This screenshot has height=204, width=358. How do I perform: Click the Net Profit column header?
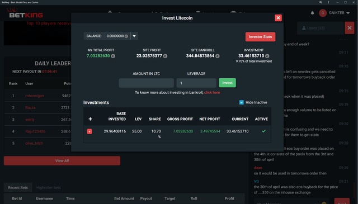point(210,119)
